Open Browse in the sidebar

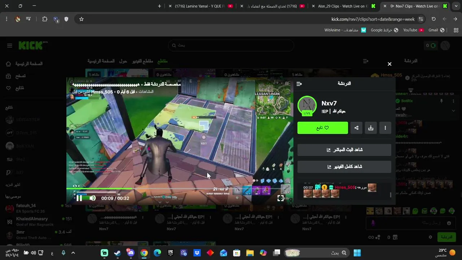click(x=16, y=76)
